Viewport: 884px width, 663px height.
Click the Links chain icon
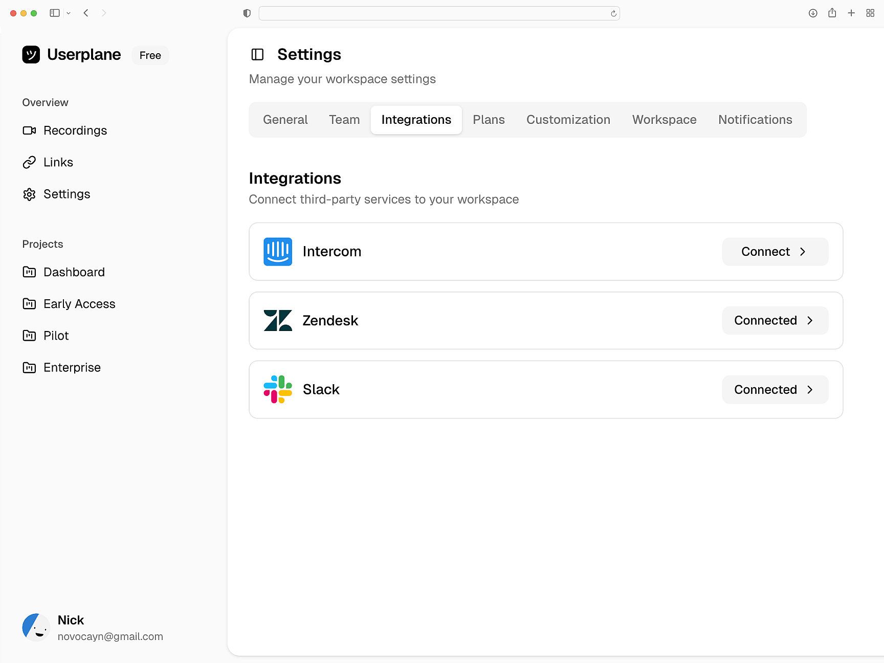point(30,162)
